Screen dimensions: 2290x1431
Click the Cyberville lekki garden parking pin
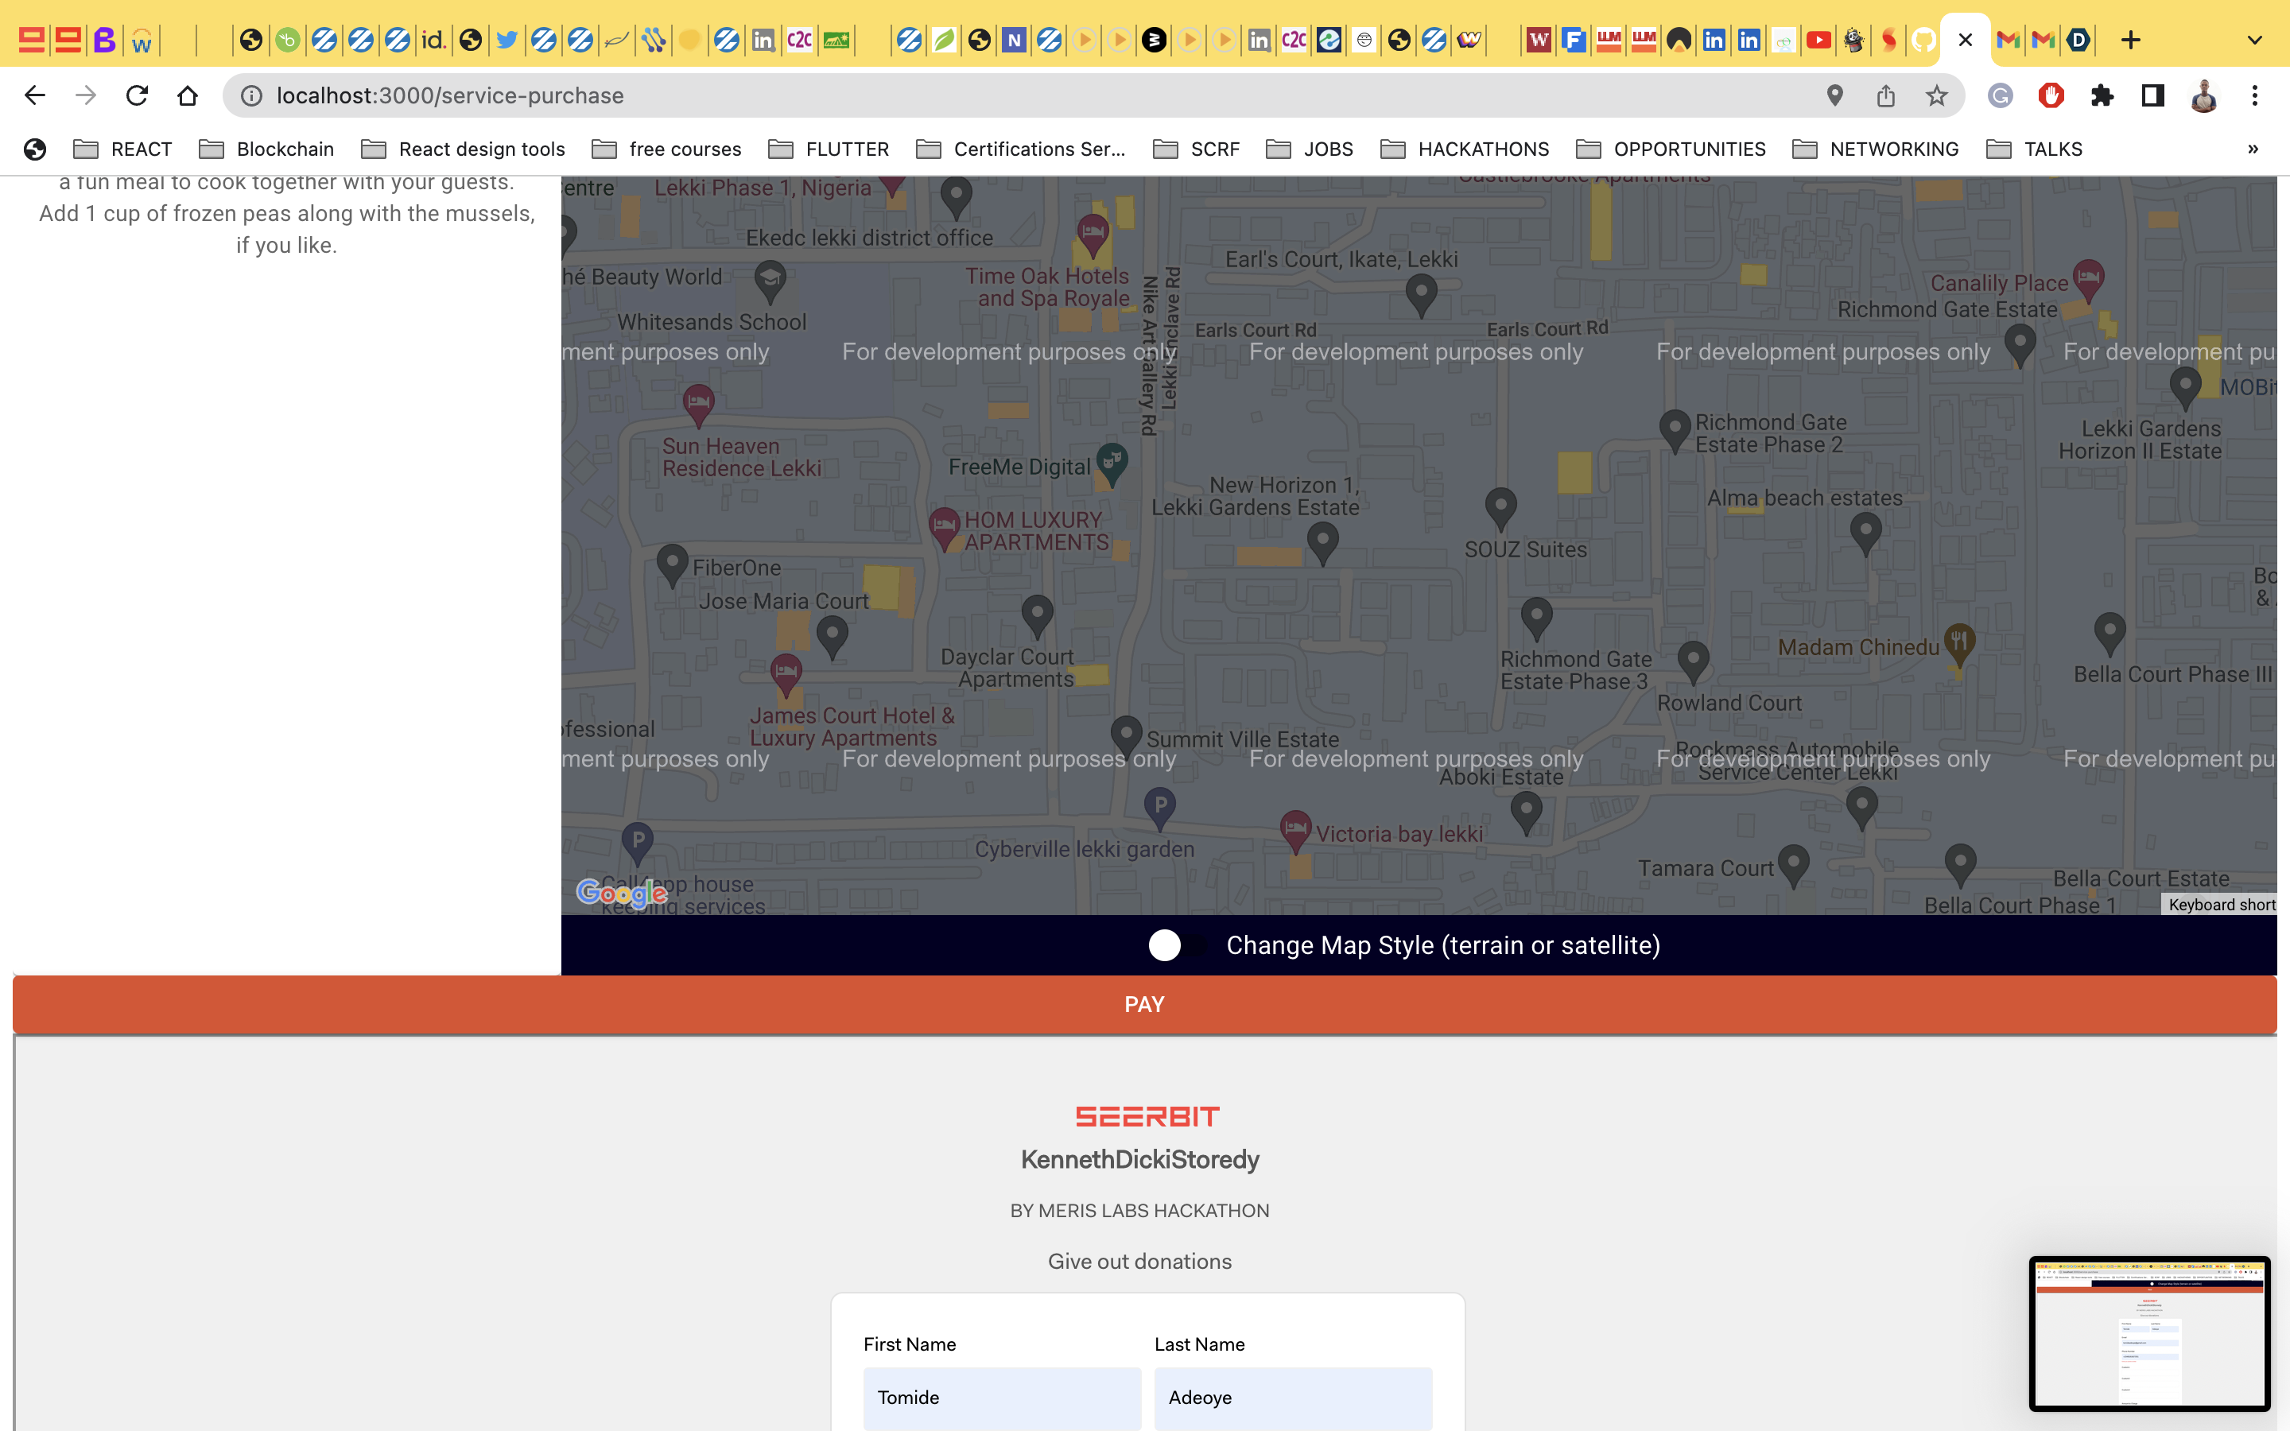(1160, 809)
